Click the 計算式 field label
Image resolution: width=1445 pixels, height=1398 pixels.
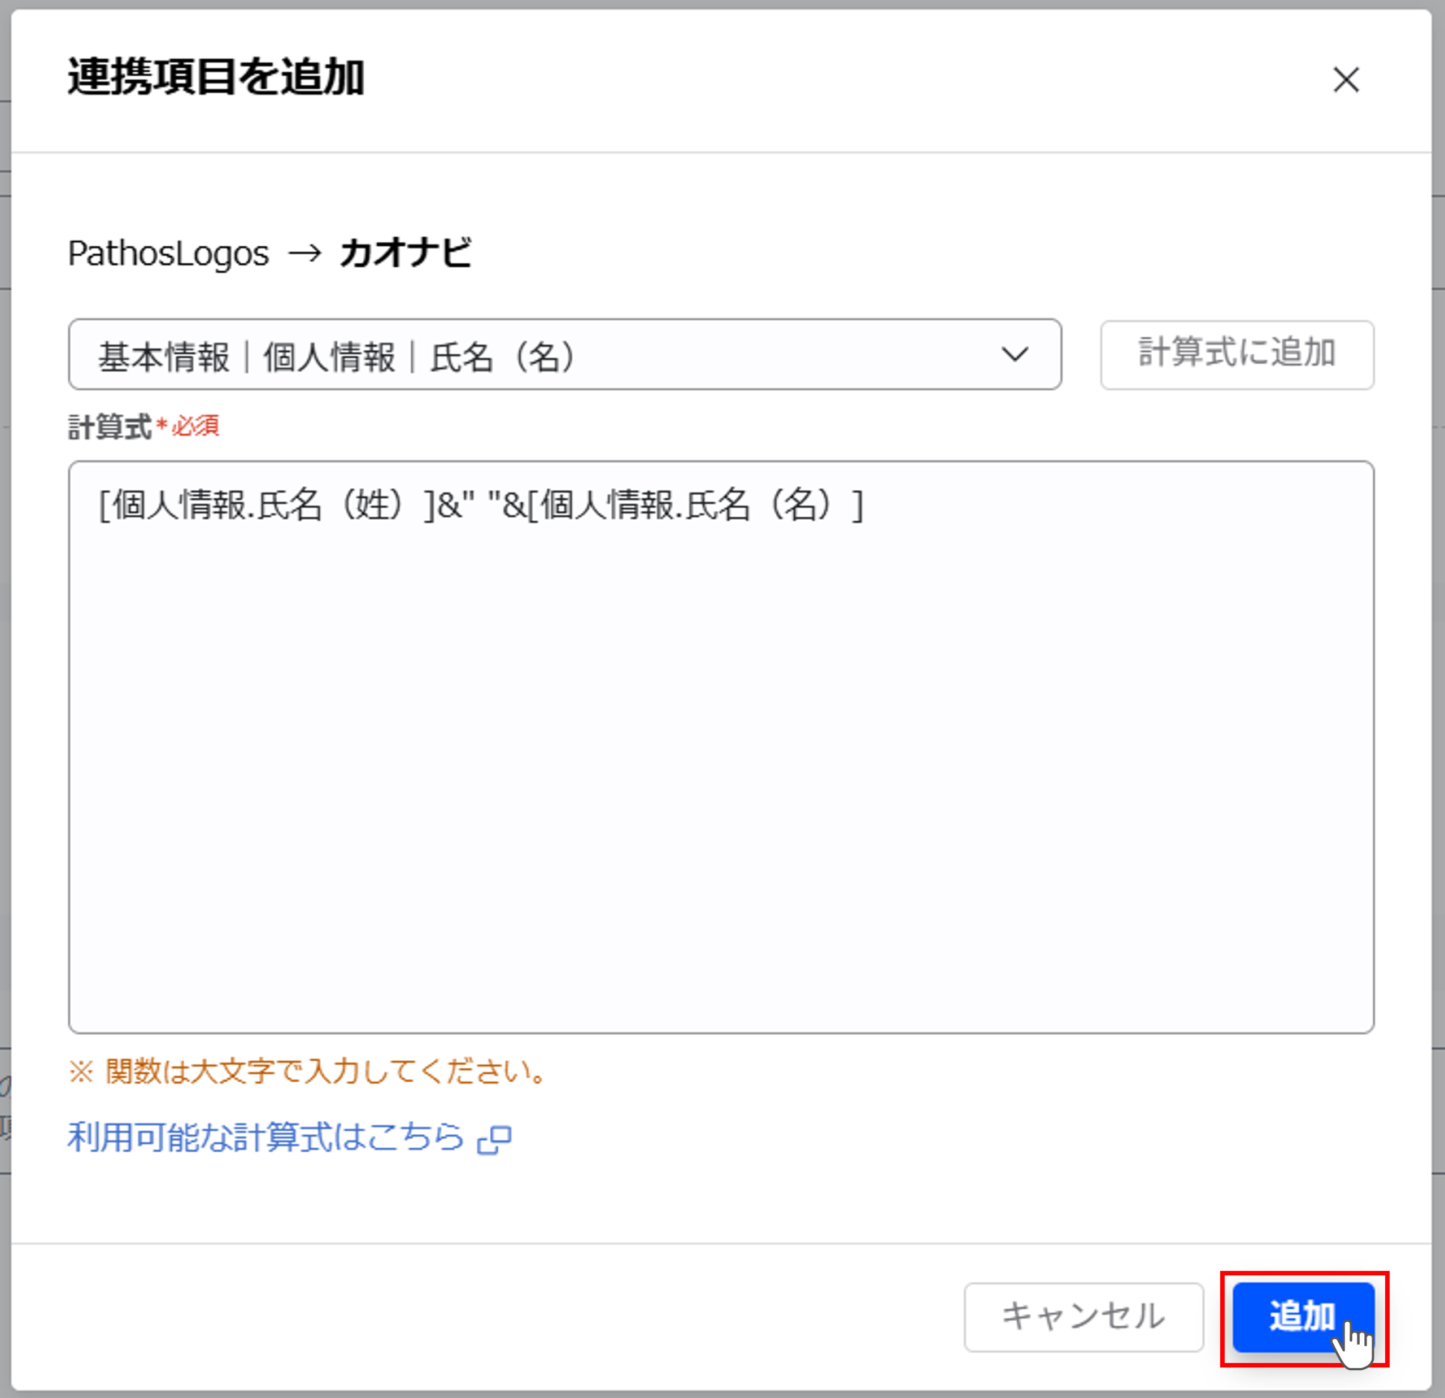(x=109, y=426)
